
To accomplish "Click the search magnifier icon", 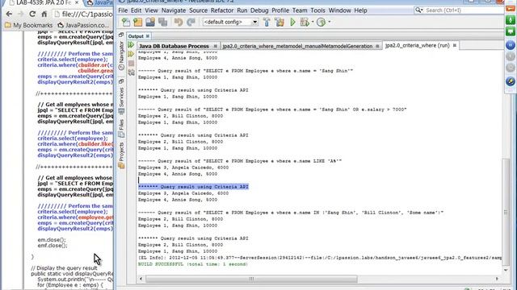I will click(418, 10).
